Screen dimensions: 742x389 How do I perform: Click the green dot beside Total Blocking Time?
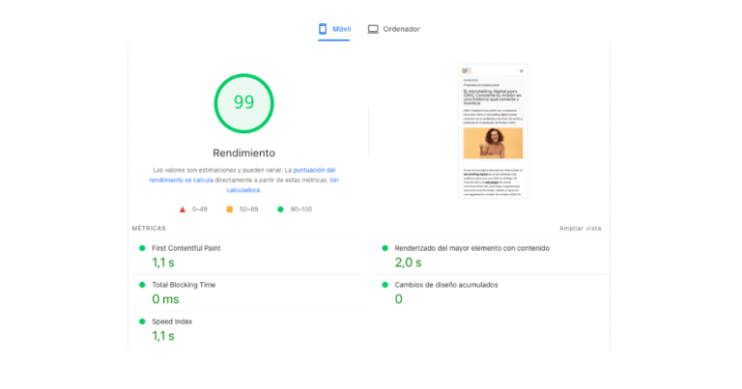click(x=142, y=285)
